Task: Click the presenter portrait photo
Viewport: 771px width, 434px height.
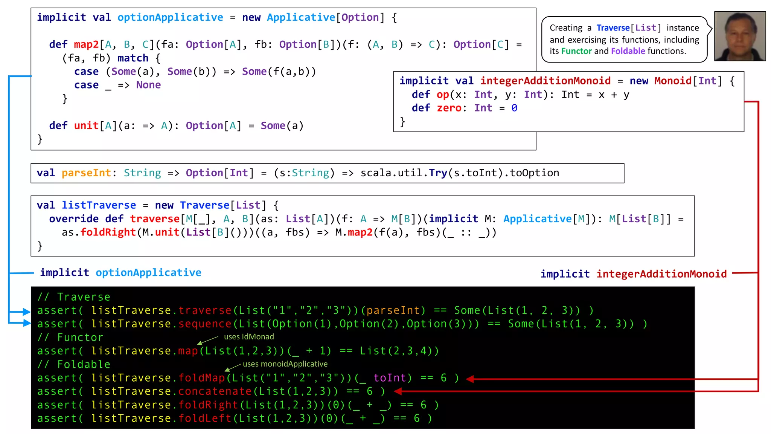Action: tap(740, 36)
